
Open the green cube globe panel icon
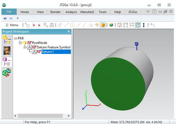point(7,72)
